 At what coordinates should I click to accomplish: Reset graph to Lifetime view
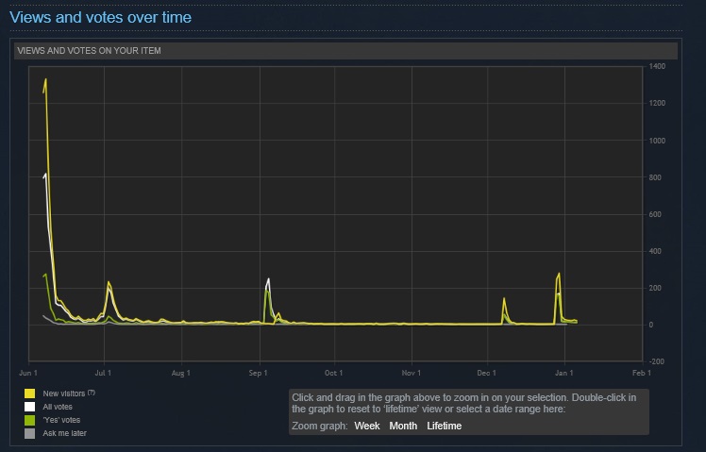point(444,426)
